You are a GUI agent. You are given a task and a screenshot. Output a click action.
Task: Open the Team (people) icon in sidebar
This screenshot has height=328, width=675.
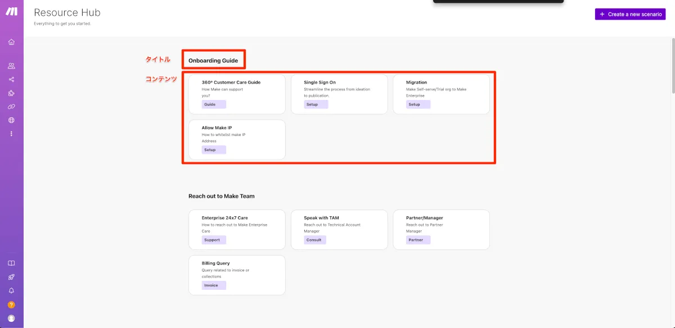click(11, 66)
